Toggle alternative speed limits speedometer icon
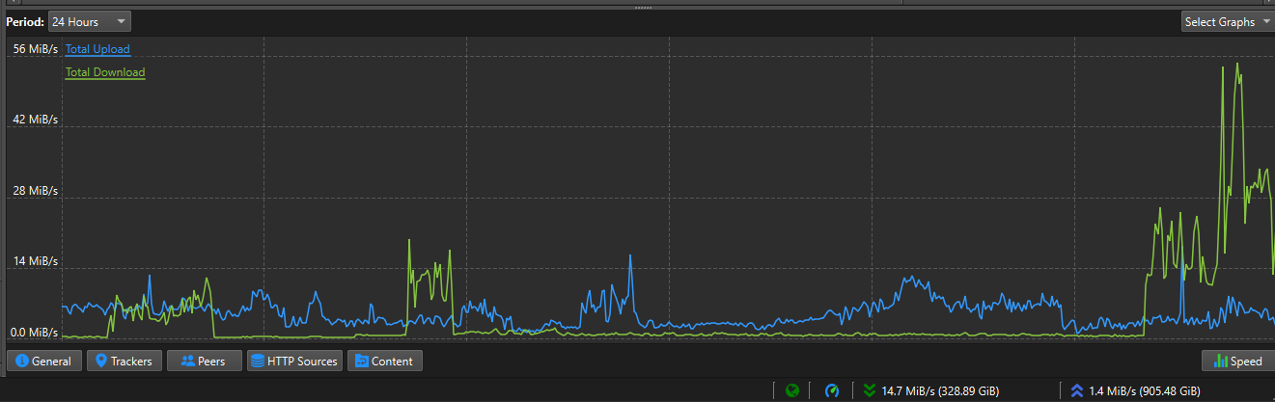Viewport: 1275px width, 402px height. pyautogui.click(x=832, y=390)
